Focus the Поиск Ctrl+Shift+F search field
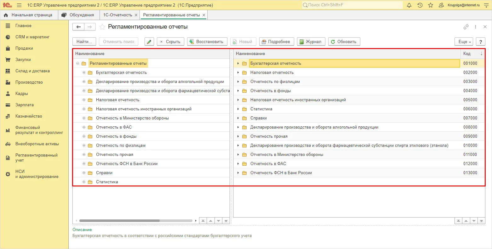The height and width of the screenshot is (249, 492). pos(352,5)
